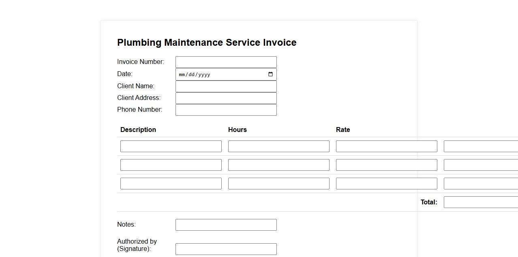
Task: Click second row Description field
Action: tap(171, 165)
